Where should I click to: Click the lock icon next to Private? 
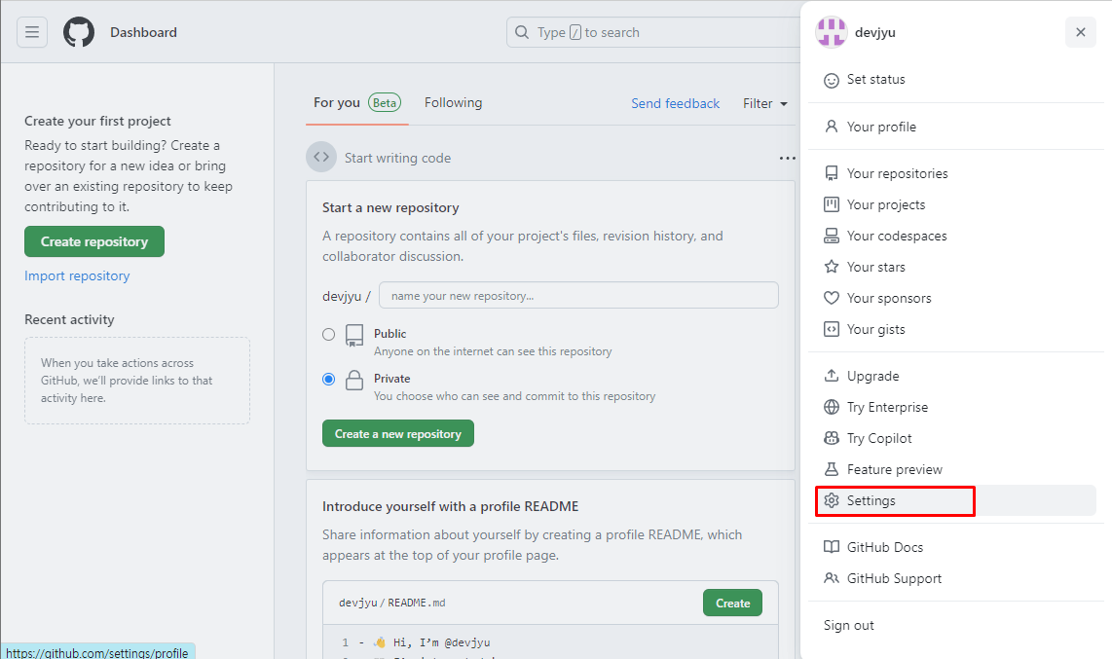pyautogui.click(x=354, y=381)
